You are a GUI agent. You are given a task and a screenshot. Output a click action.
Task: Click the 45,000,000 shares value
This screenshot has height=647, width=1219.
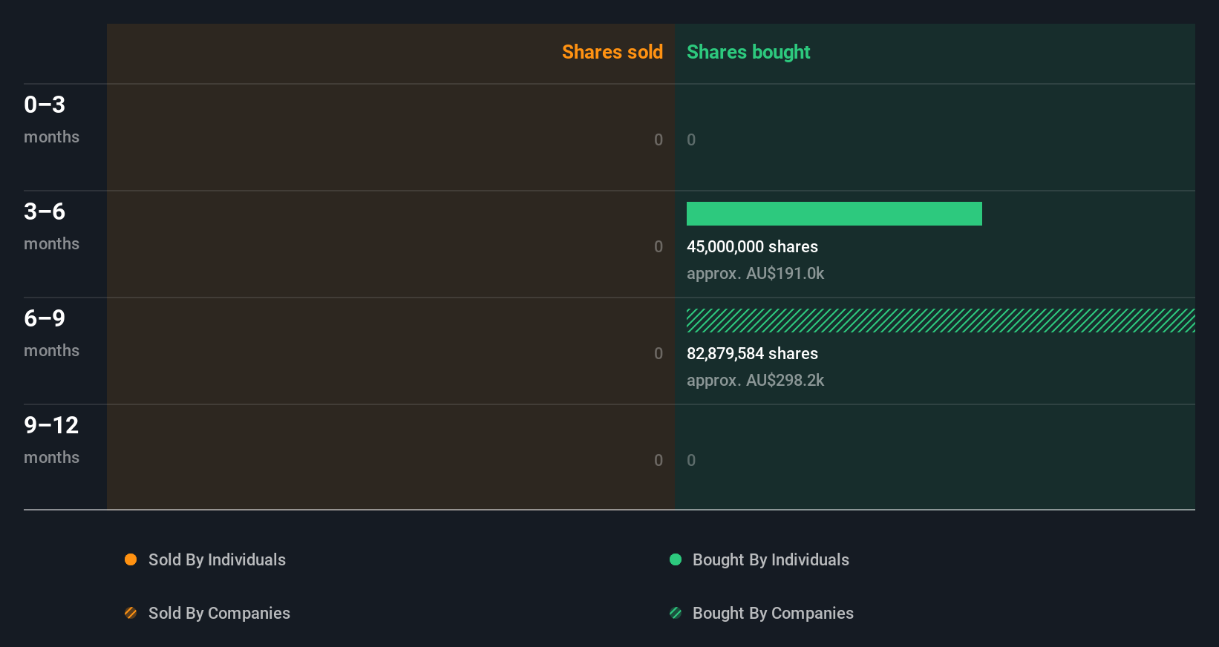click(x=752, y=246)
